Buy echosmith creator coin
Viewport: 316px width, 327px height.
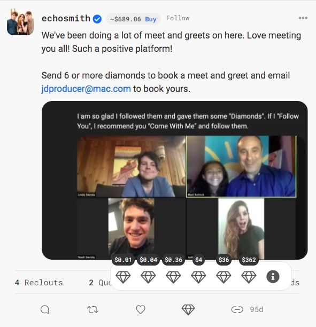[151, 19]
